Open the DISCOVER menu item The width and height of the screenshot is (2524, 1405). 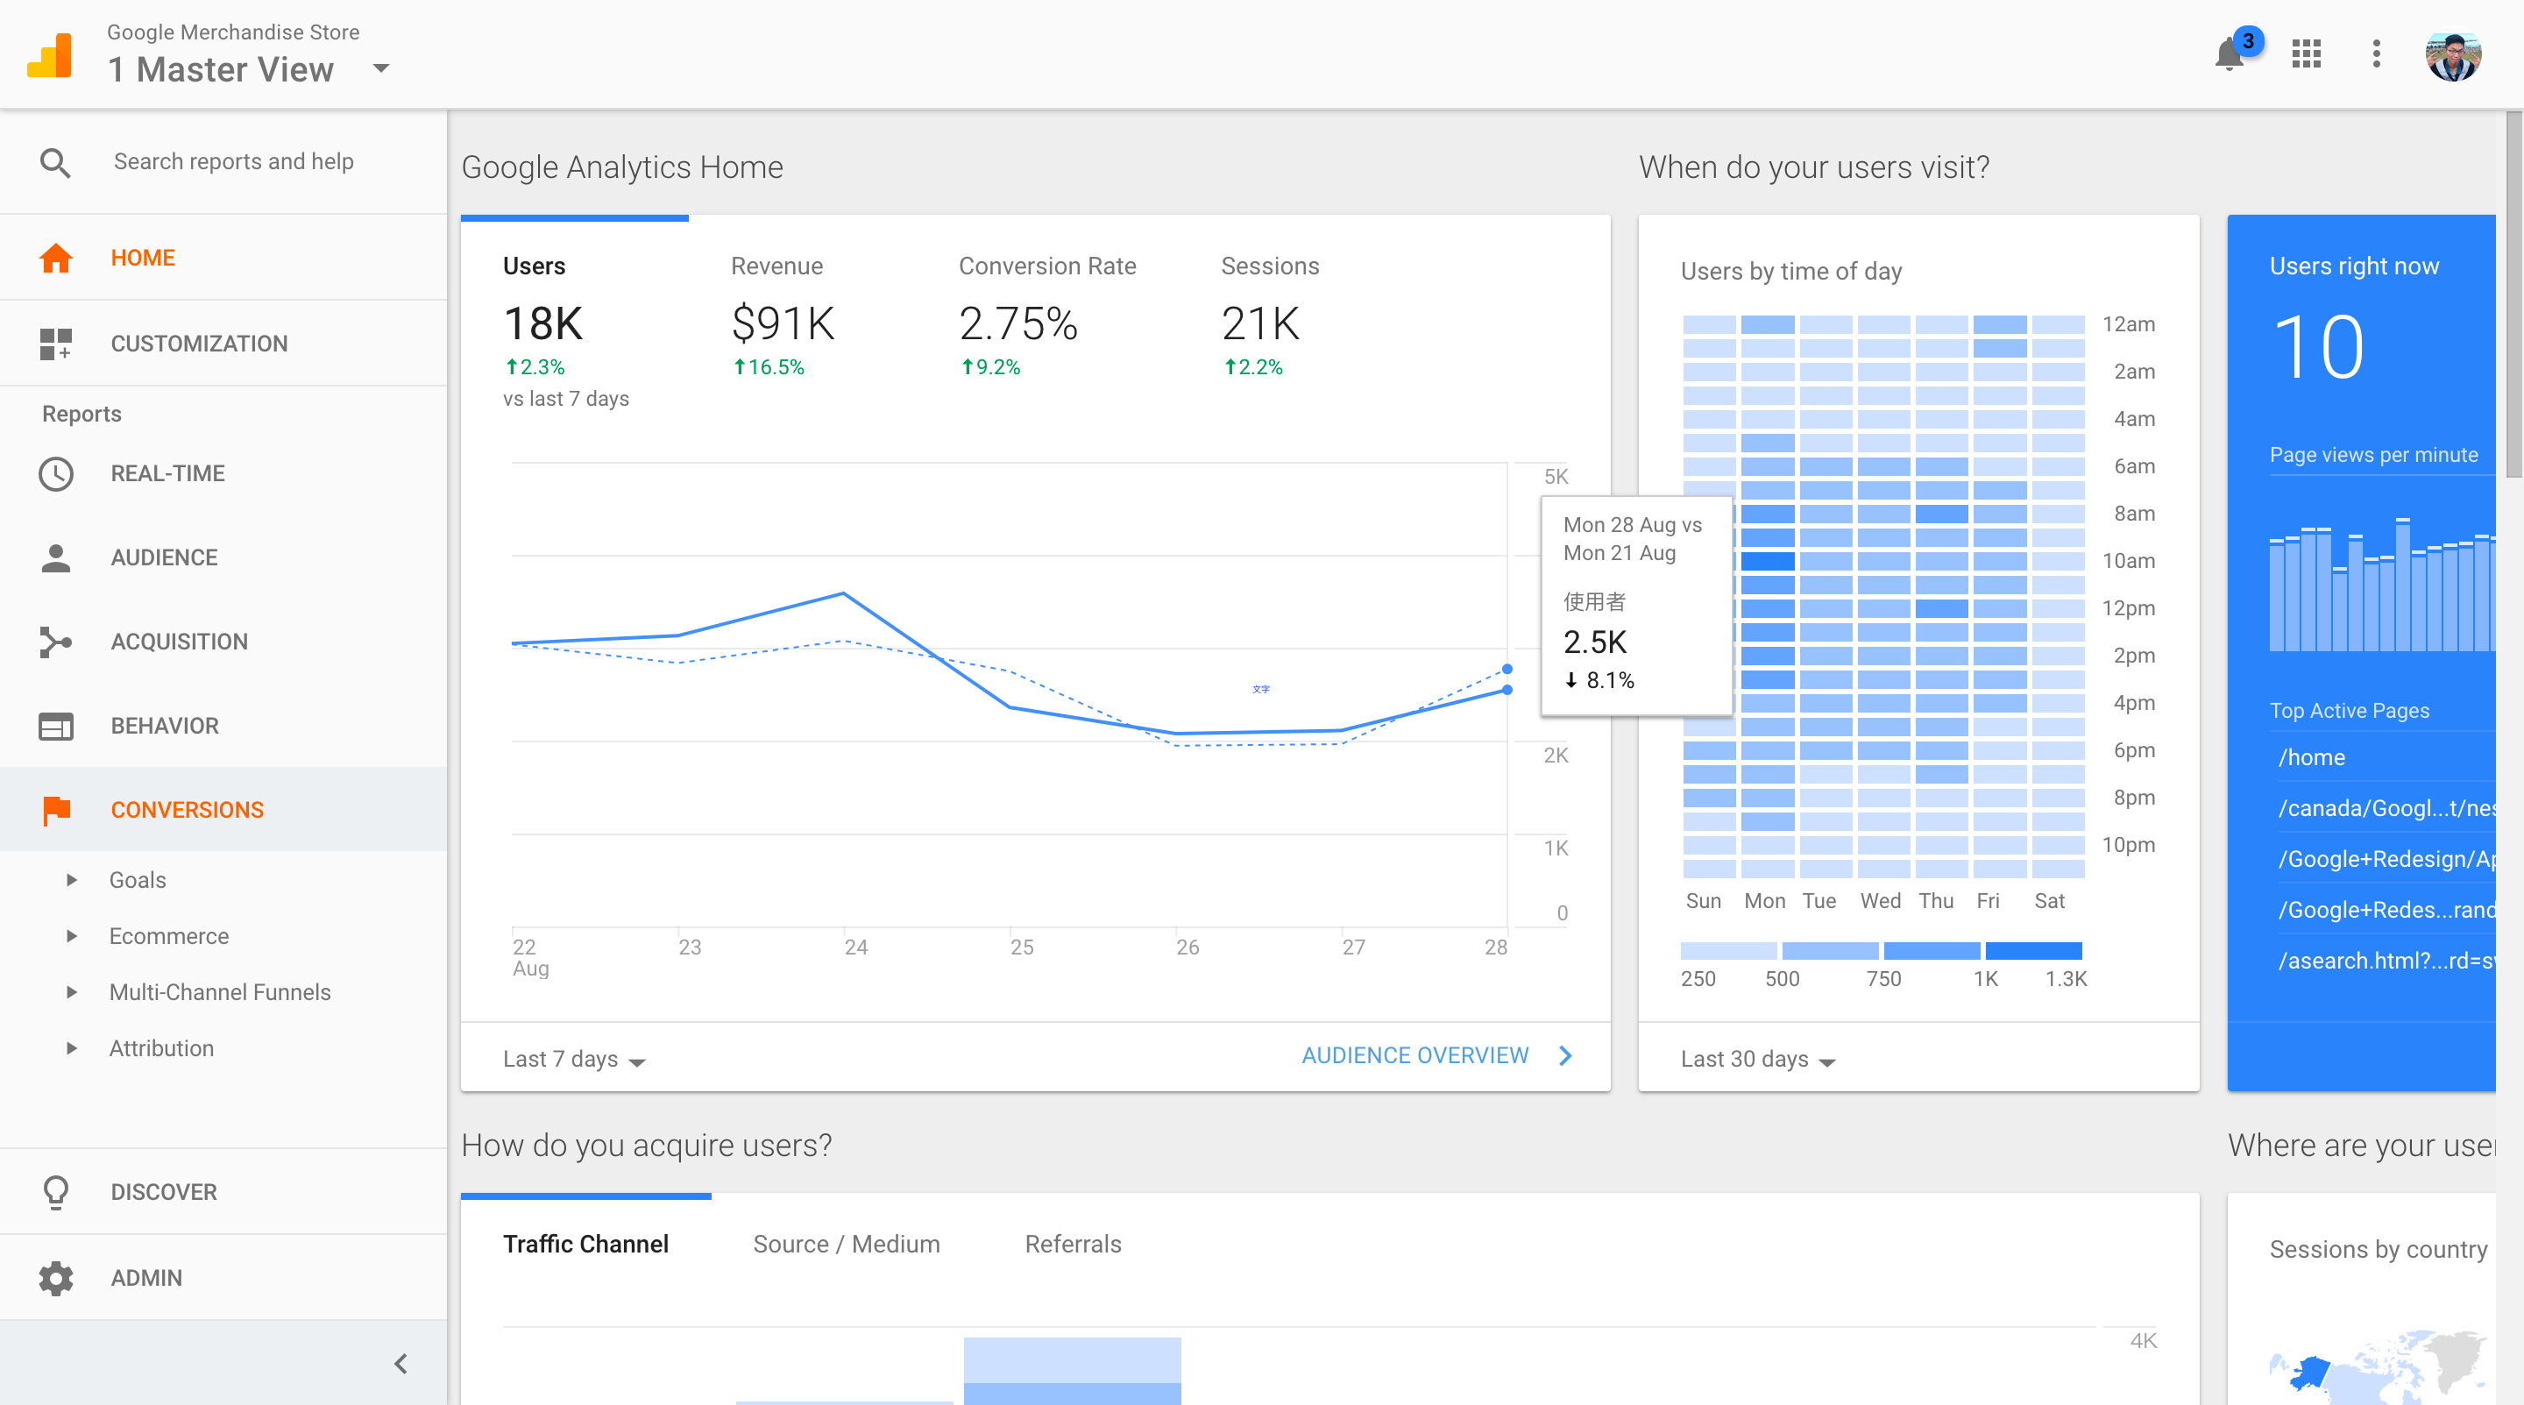[x=223, y=1192]
